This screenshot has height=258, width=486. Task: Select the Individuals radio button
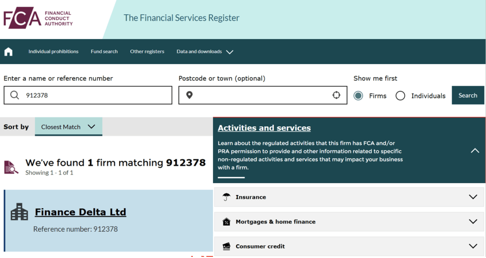tap(400, 96)
